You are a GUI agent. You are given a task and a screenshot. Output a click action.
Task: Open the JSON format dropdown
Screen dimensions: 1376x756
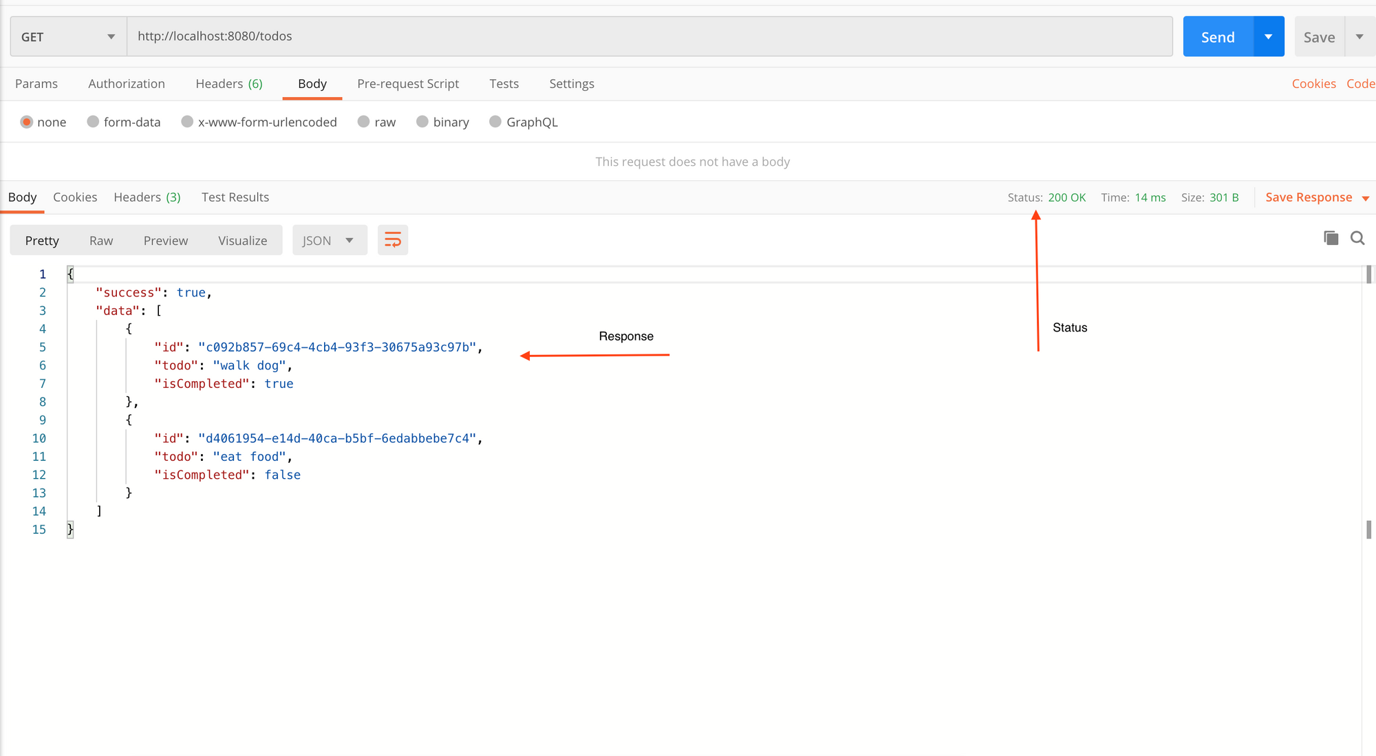coord(329,240)
